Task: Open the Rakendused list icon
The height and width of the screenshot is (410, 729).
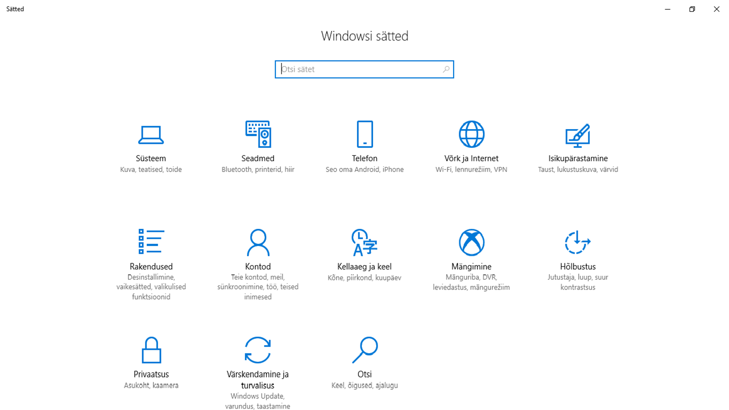Action: [x=151, y=241]
